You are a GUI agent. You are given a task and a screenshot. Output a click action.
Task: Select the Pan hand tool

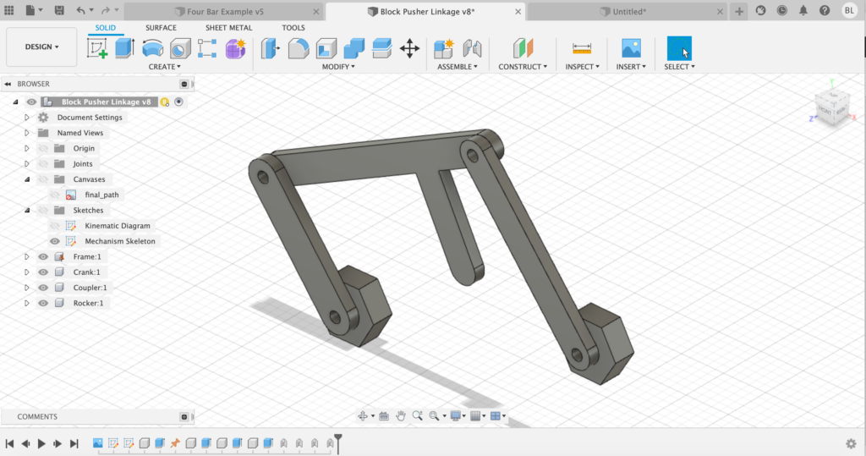tap(401, 415)
